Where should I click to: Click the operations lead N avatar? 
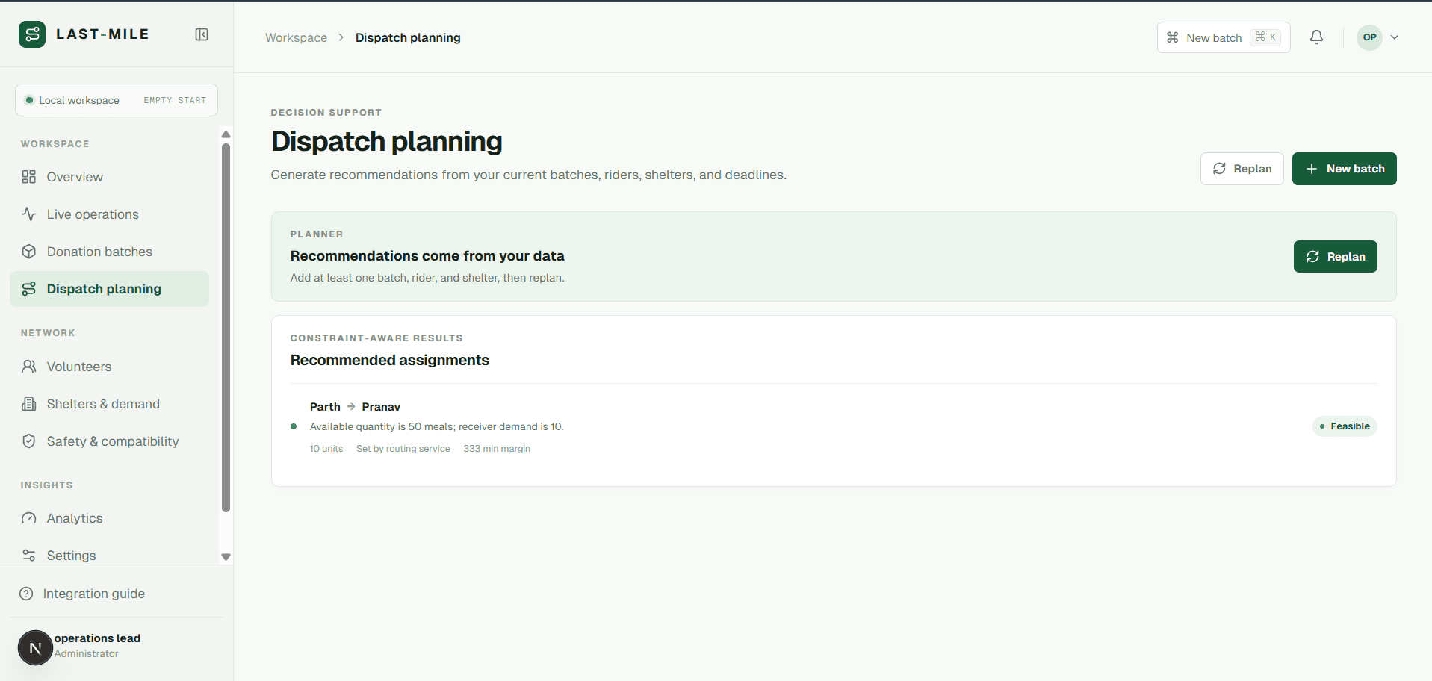(x=35, y=648)
